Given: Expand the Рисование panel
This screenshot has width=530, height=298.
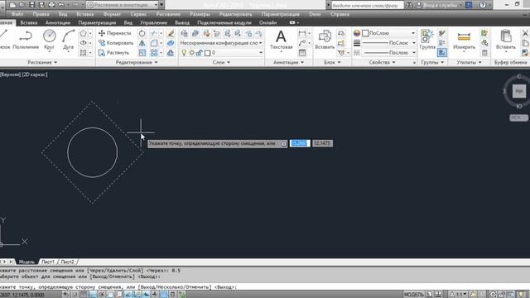Looking at the screenshot, I should point(42,63).
